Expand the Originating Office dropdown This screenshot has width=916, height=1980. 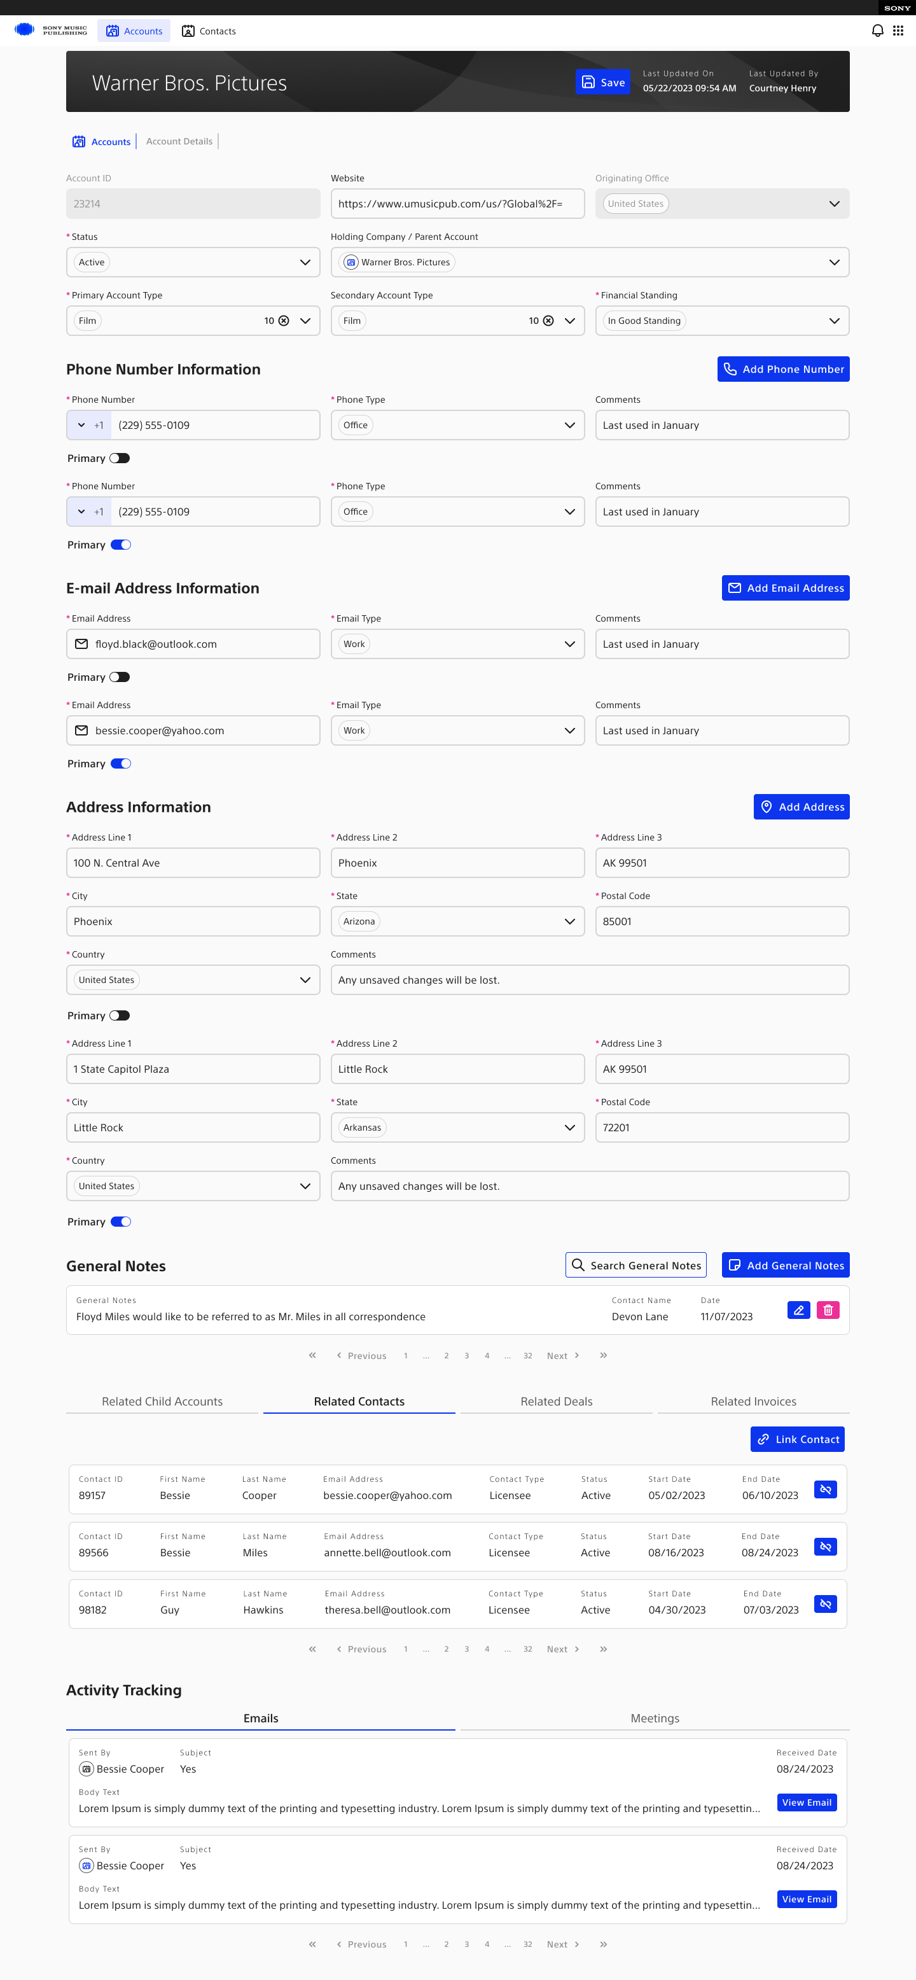[x=721, y=204]
